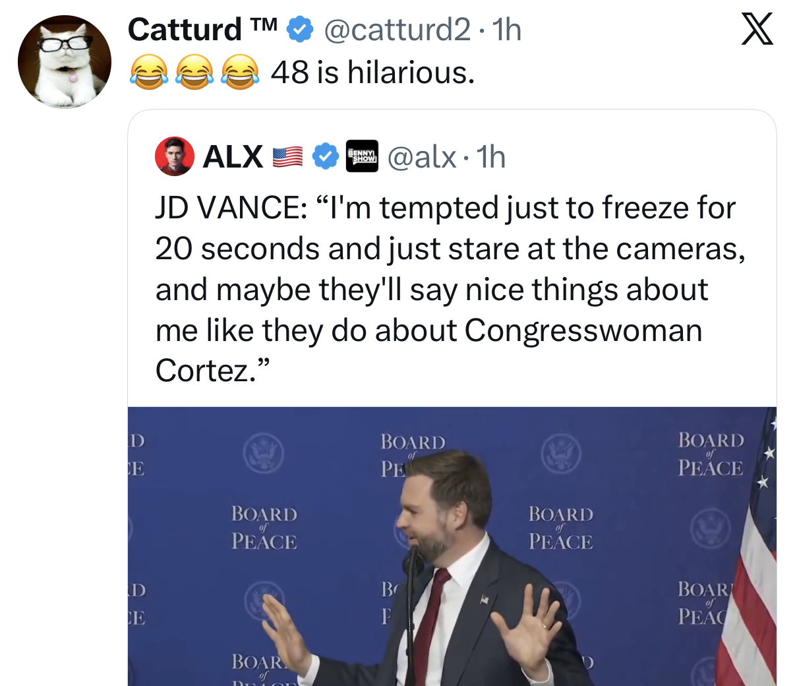Open the 1h timestamp on ALX's tweet
The image size is (795, 686).
point(492,156)
